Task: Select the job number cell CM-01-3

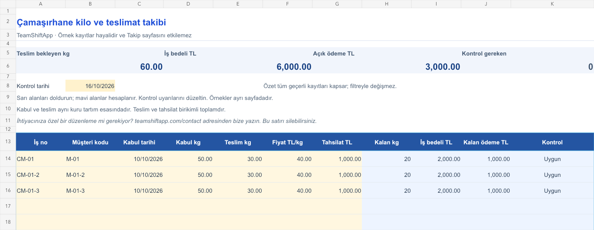Action: (x=41, y=191)
